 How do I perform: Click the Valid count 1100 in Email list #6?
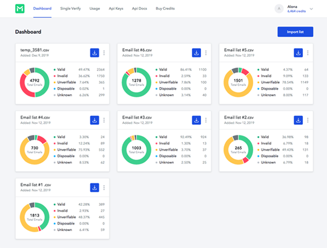click(202, 70)
